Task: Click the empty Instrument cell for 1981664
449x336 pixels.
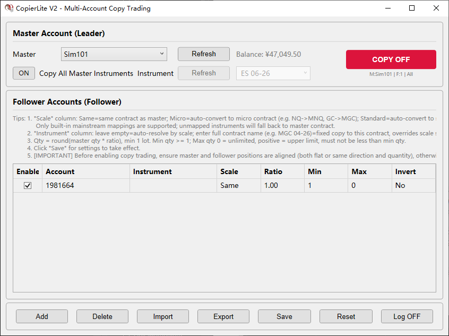Action: 172,185
